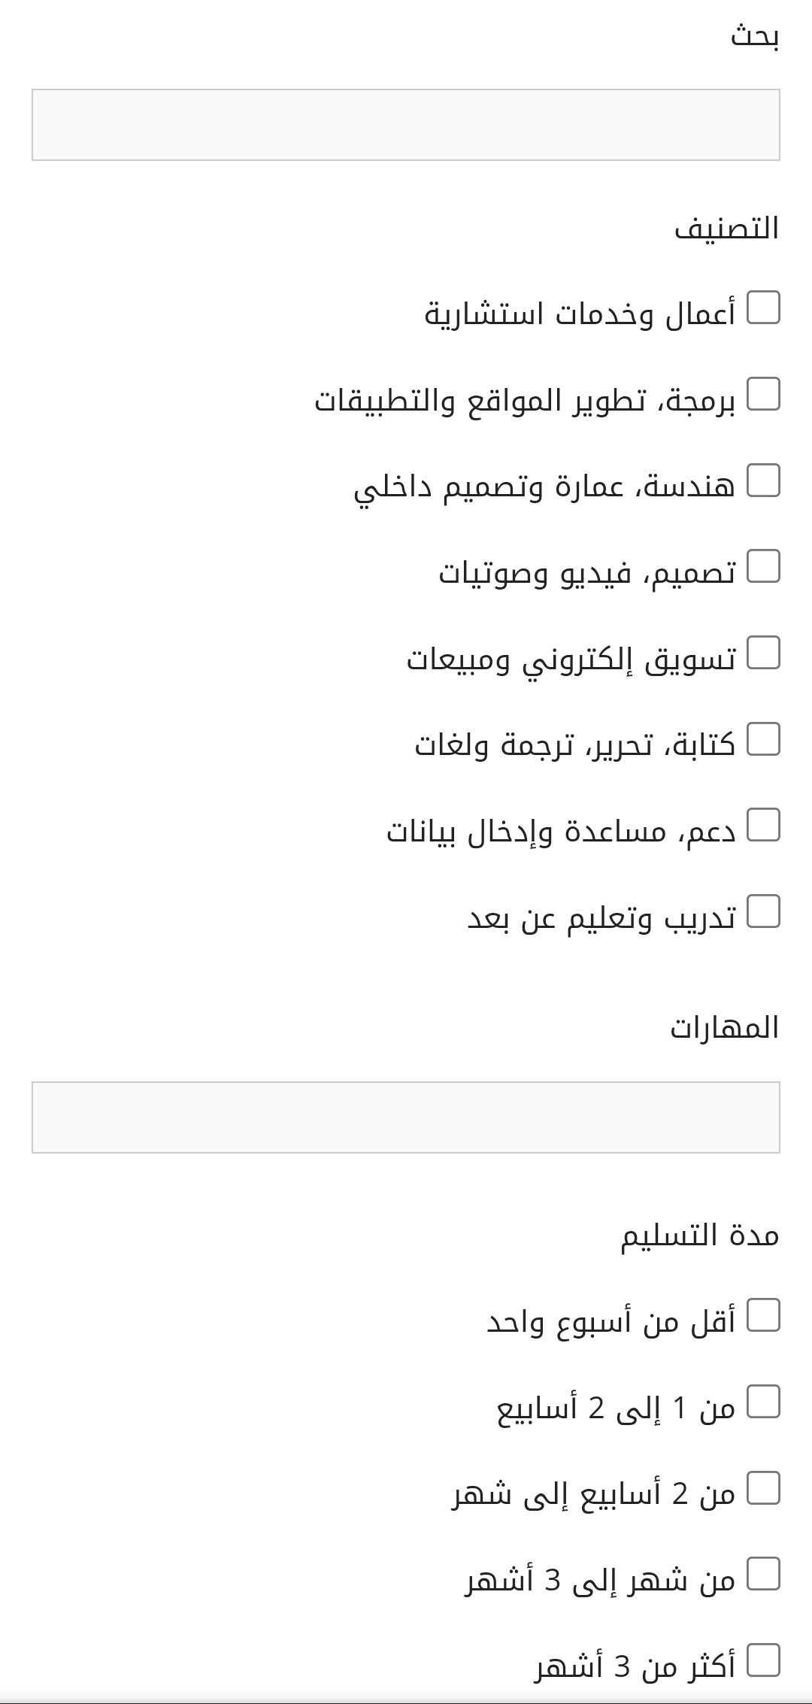The image size is (812, 1704).
Task: Select دعم، مساعدة وإدخال بيانات checkbox
Action: [763, 825]
